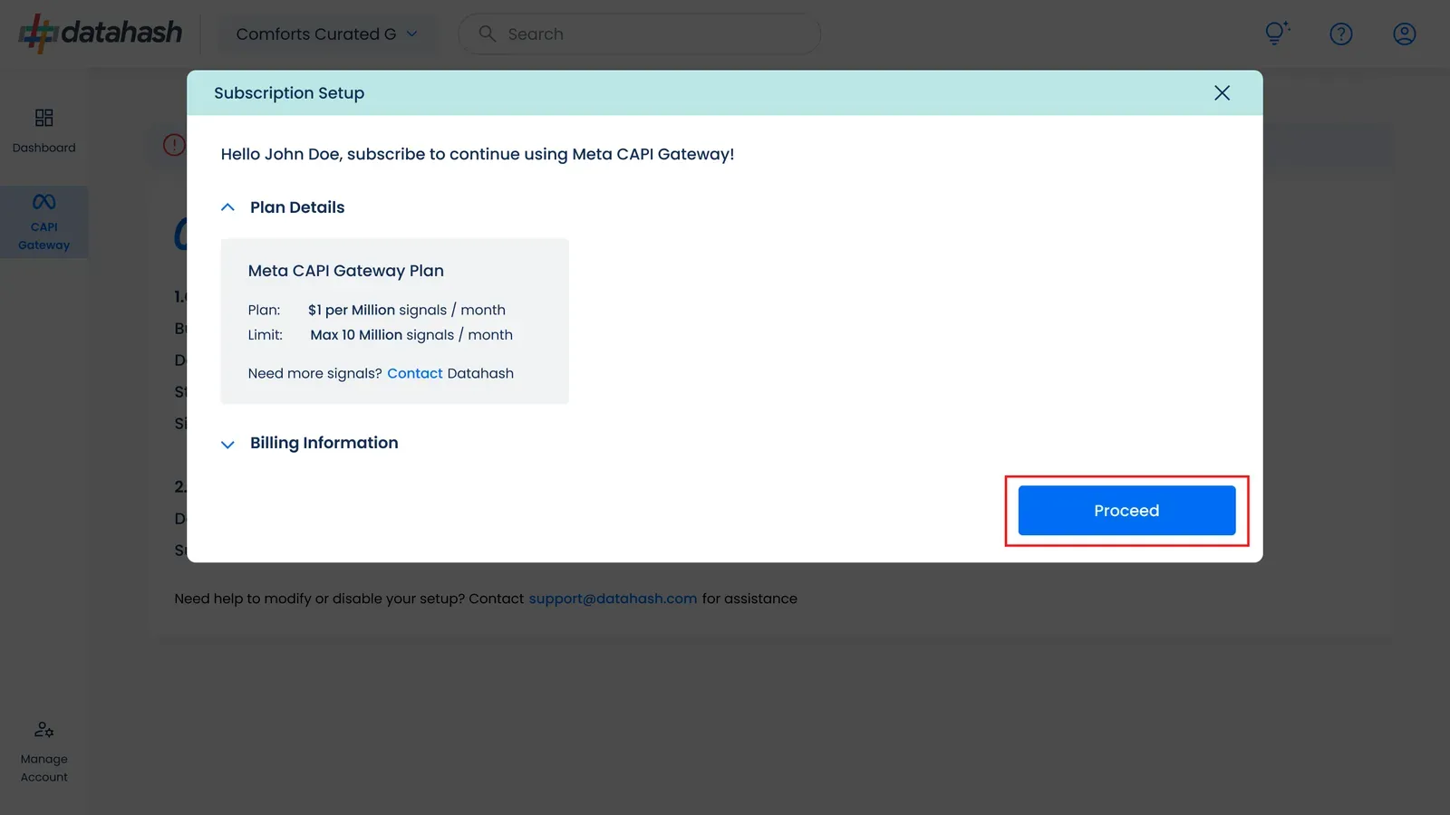Open the Dashboard grid icon
Image resolution: width=1450 pixels, height=815 pixels.
pos(43,118)
